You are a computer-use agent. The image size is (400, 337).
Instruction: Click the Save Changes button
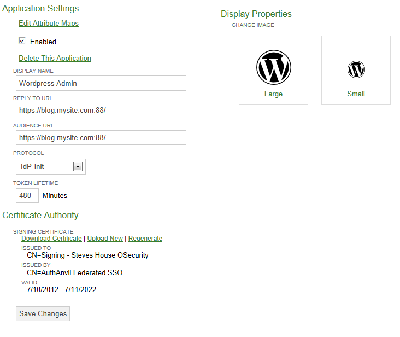[43, 314]
